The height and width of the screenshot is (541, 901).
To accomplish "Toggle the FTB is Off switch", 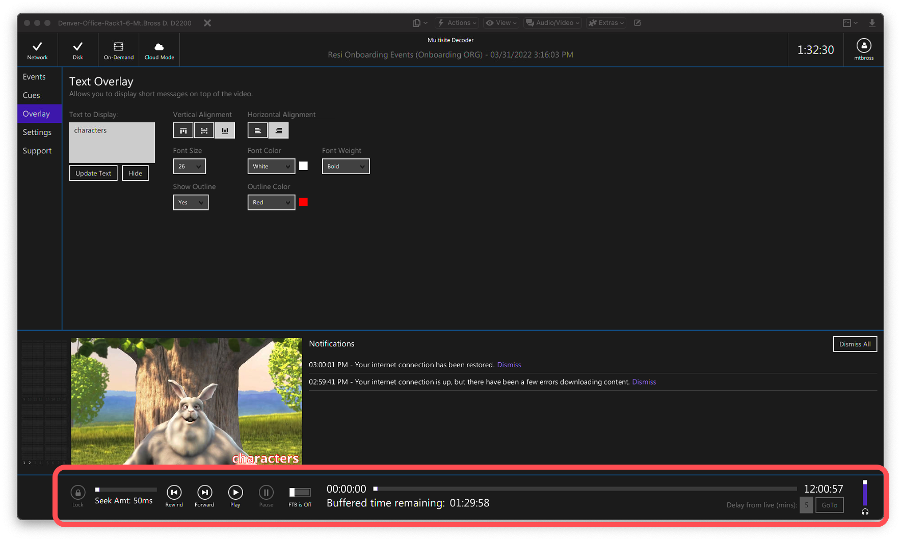I will [300, 492].
